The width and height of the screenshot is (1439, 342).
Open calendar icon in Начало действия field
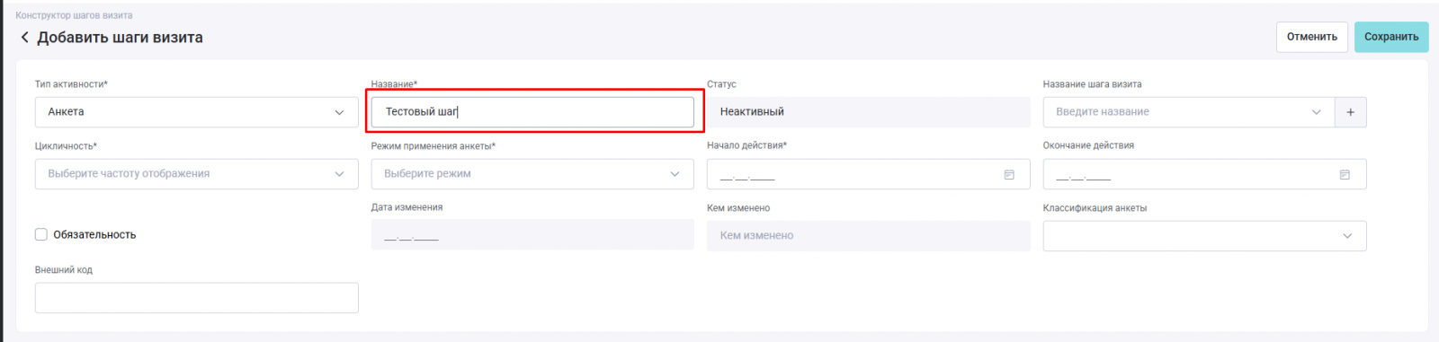pyautogui.click(x=1009, y=174)
